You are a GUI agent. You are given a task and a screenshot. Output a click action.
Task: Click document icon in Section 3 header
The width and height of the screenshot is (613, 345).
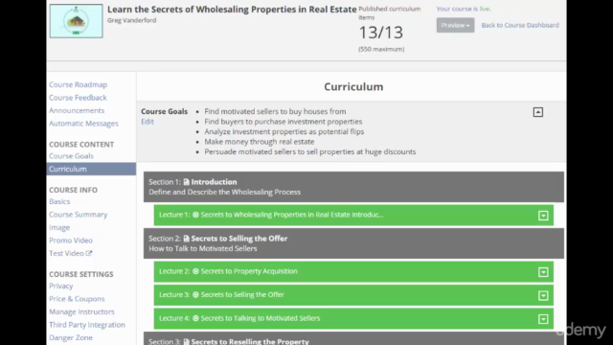coord(187,341)
